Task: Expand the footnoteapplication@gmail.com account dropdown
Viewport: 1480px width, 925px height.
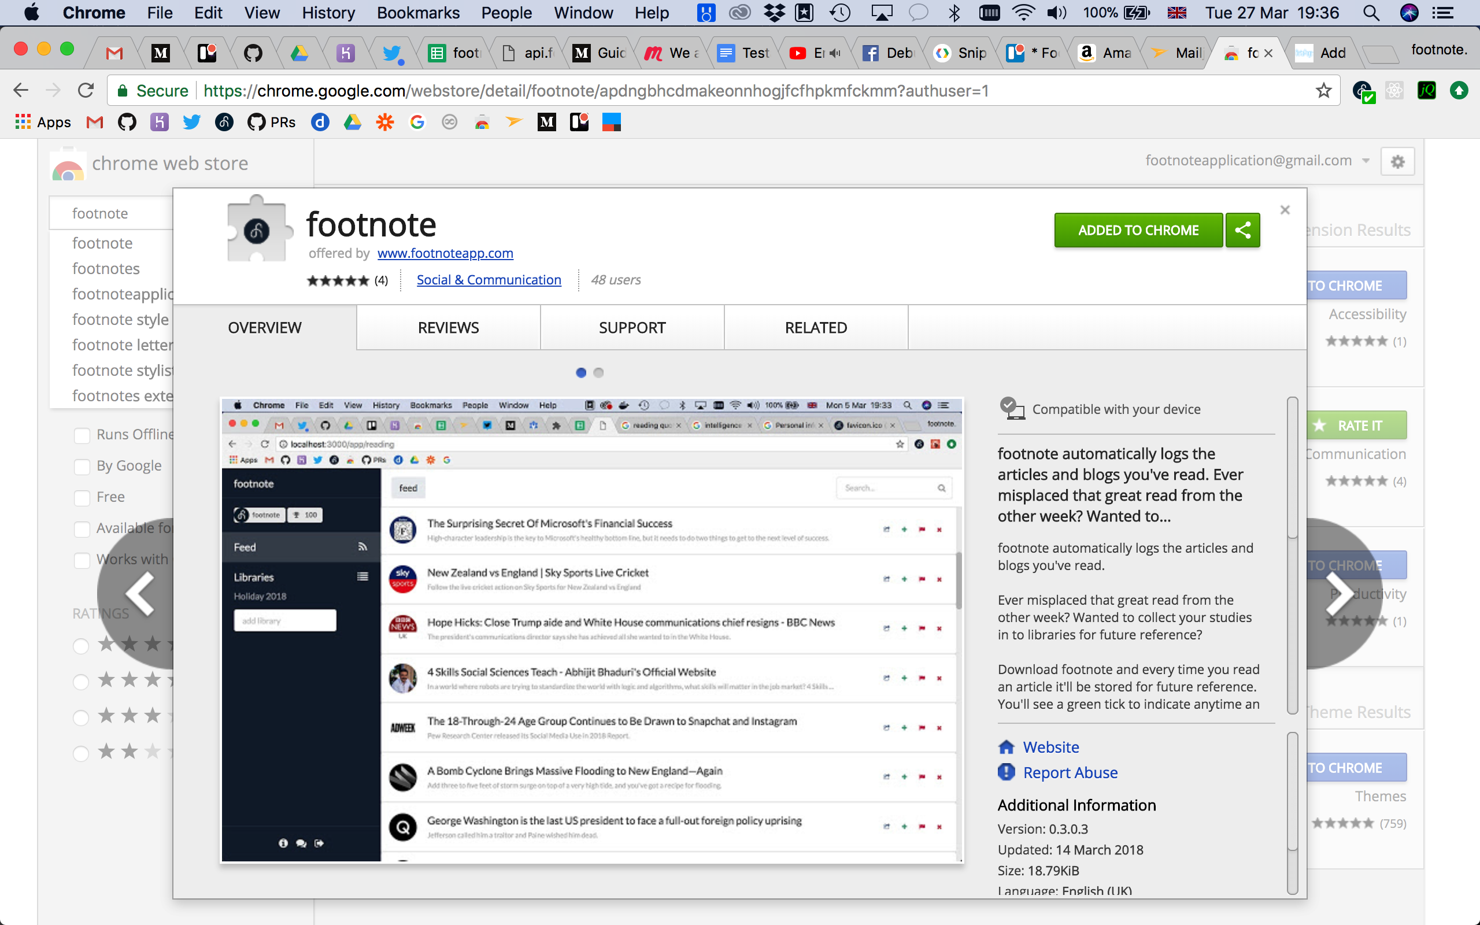Action: tap(1366, 161)
